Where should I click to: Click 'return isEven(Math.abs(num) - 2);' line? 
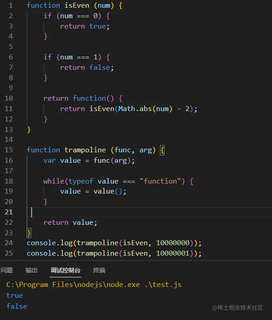pos(129,109)
